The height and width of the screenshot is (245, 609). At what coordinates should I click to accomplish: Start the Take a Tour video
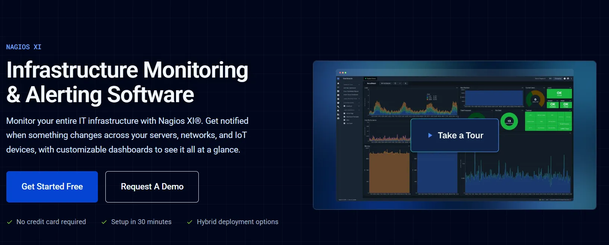pyautogui.click(x=455, y=135)
